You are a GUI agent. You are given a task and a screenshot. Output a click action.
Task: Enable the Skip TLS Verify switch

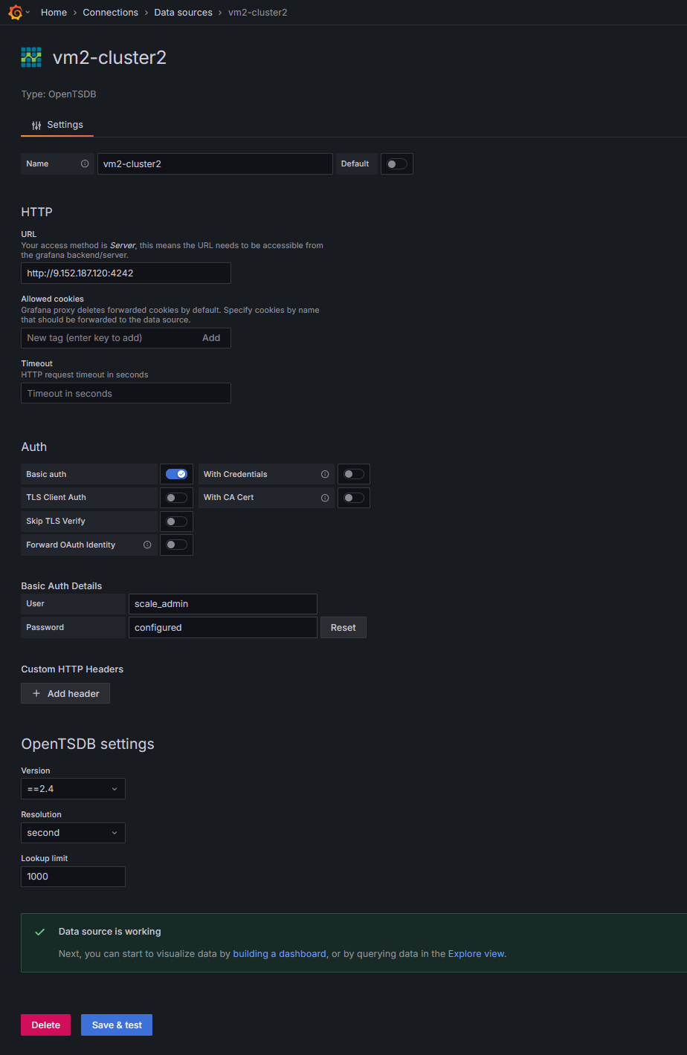tap(176, 522)
